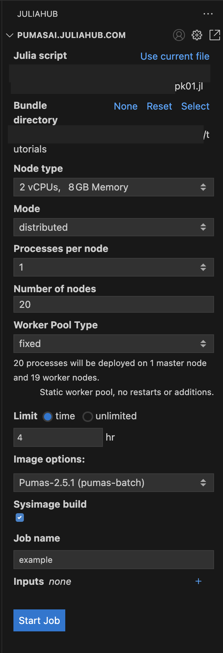Click Select for bundle directory
223x653 pixels.
(195, 106)
